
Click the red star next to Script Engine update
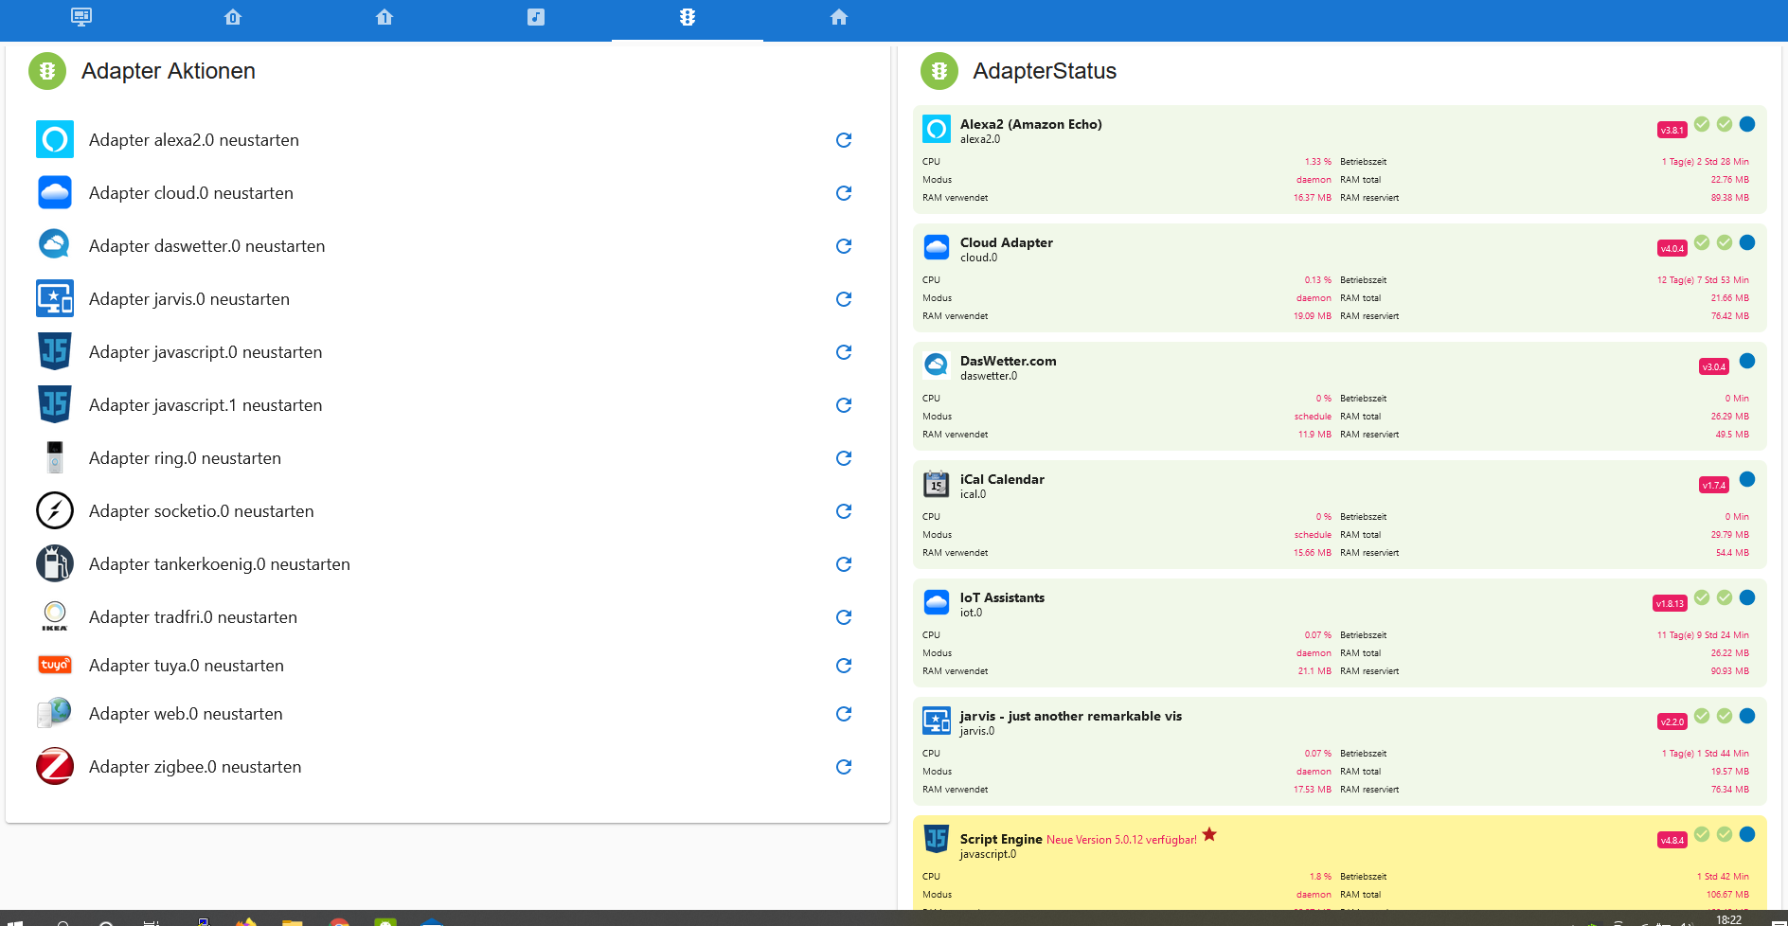[x=1209, y=835]
